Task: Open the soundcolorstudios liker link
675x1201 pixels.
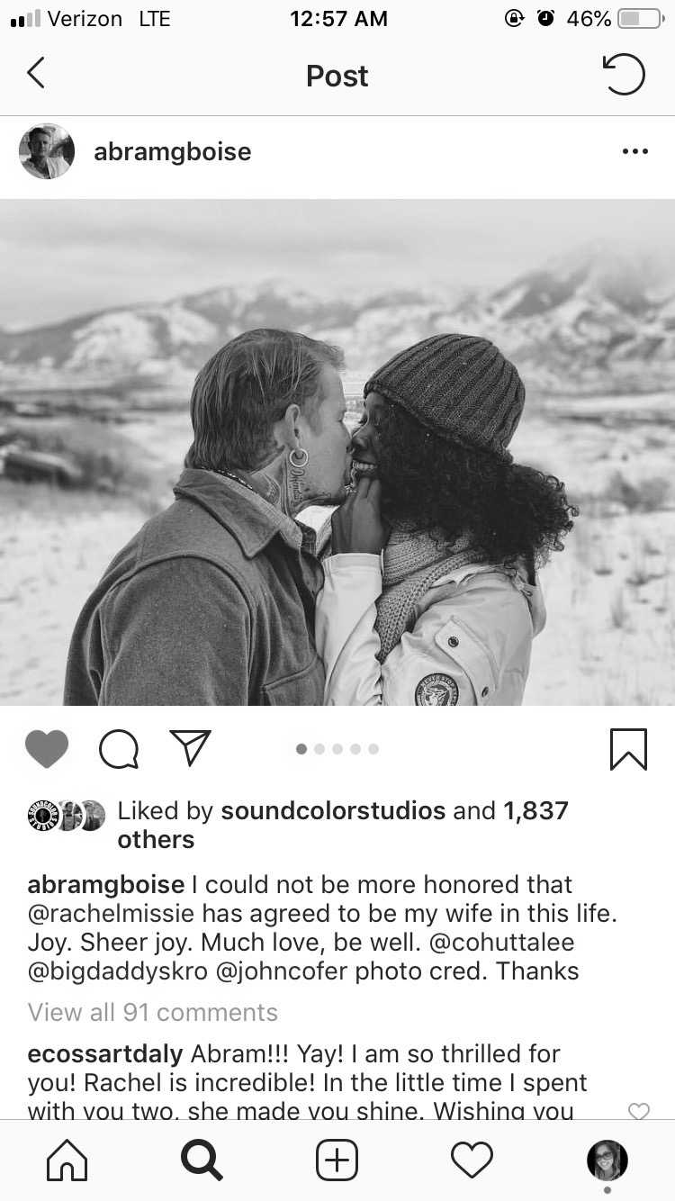Action: point(333,810)
